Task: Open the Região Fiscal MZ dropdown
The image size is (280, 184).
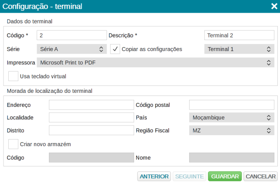Action: 232,130
